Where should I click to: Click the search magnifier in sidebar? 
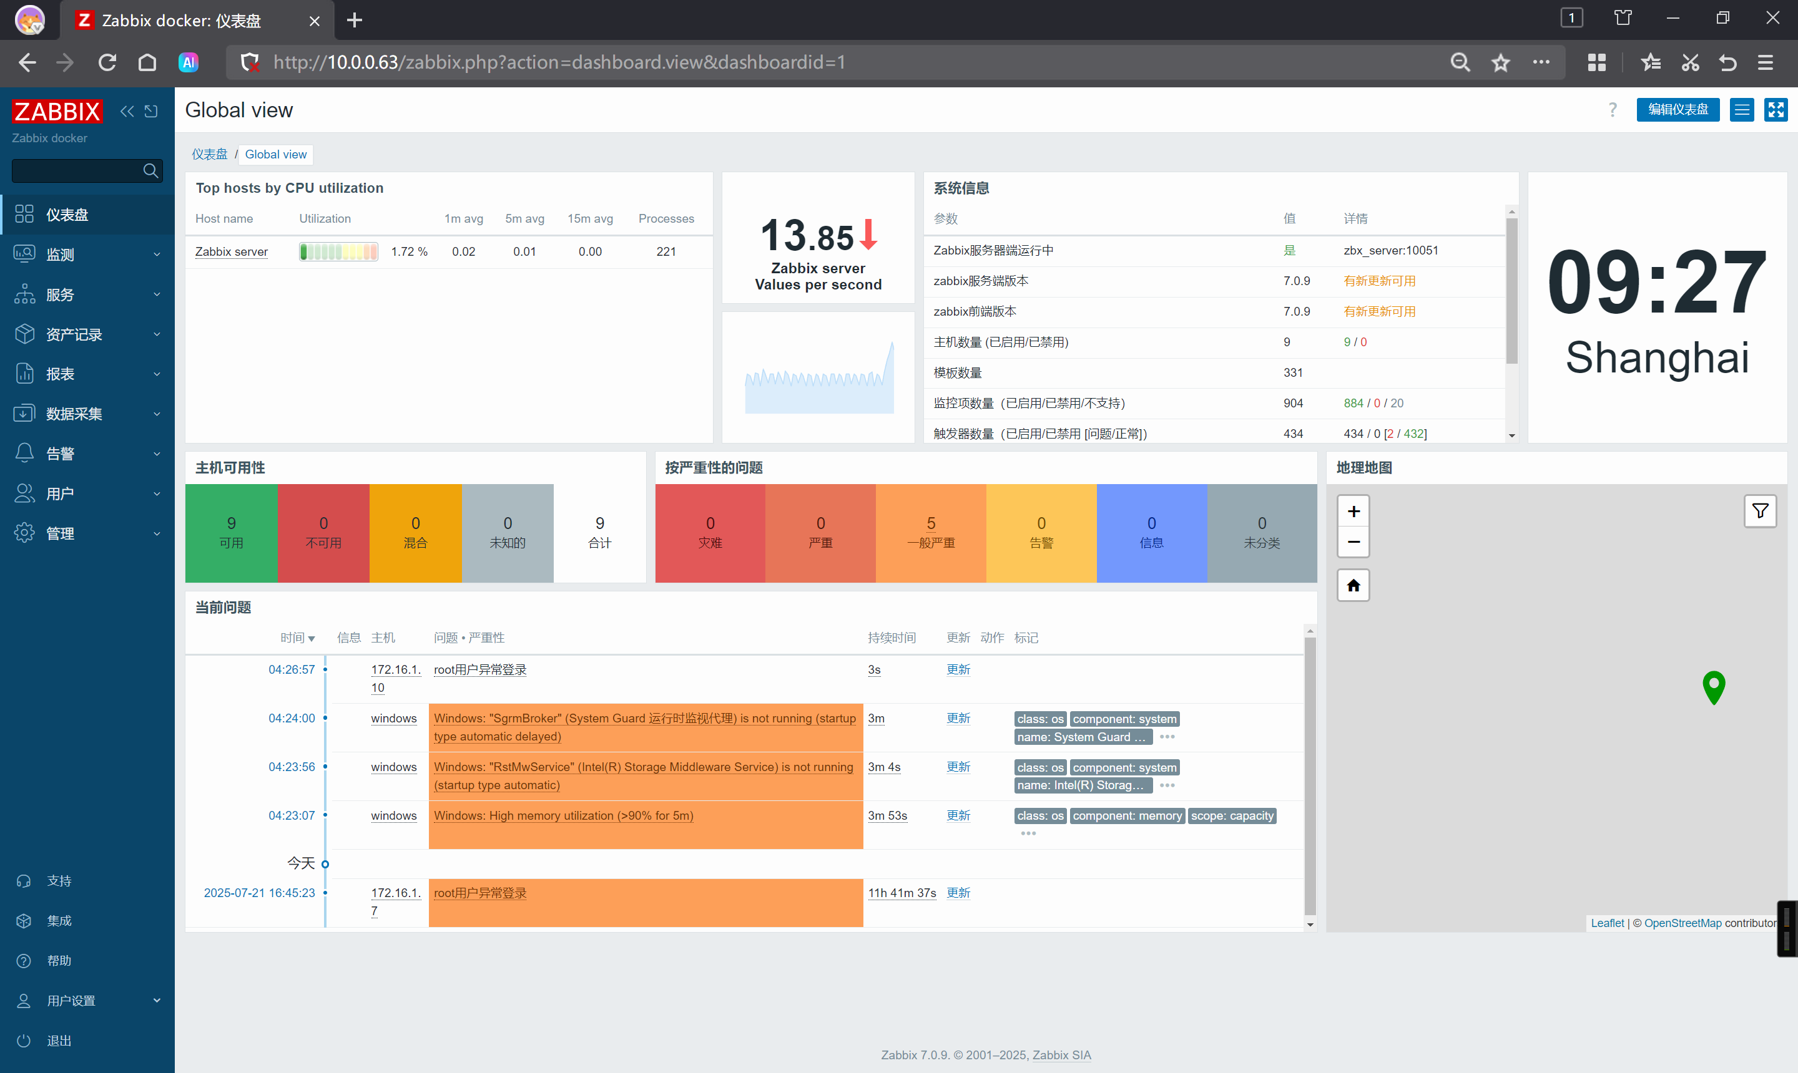(x=150, y=171)
